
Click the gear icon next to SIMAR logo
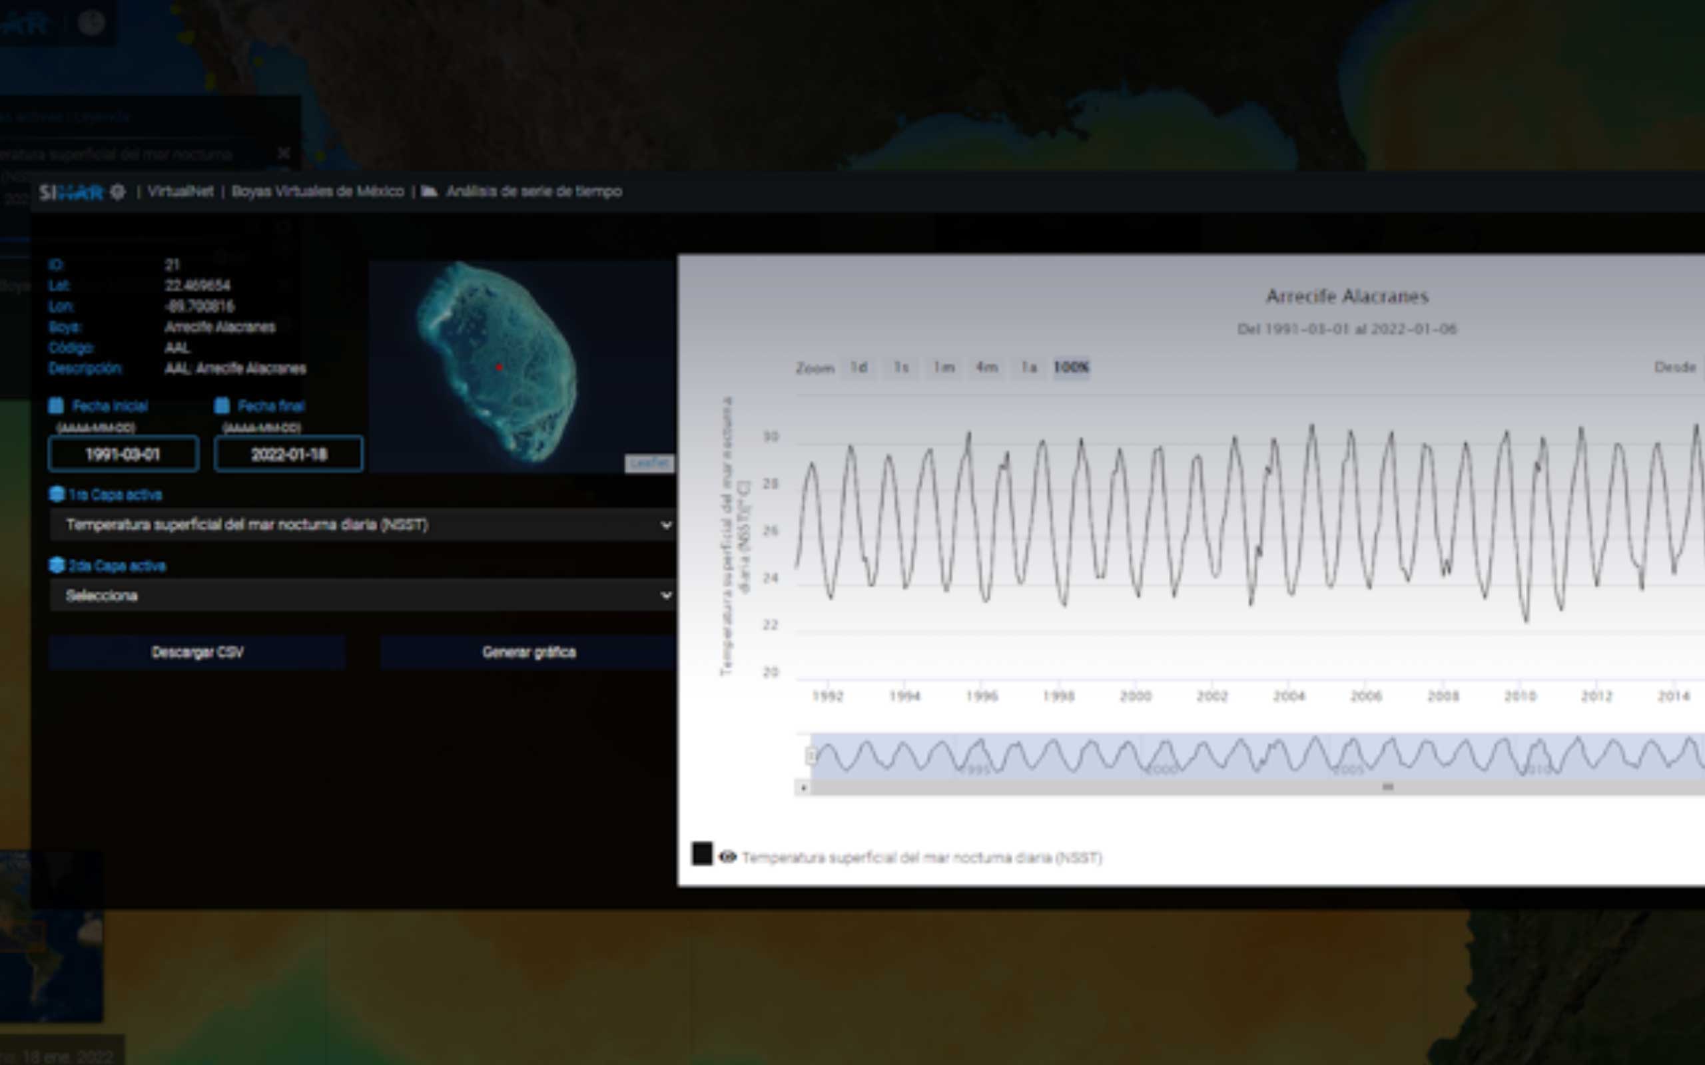pos(118,192)
